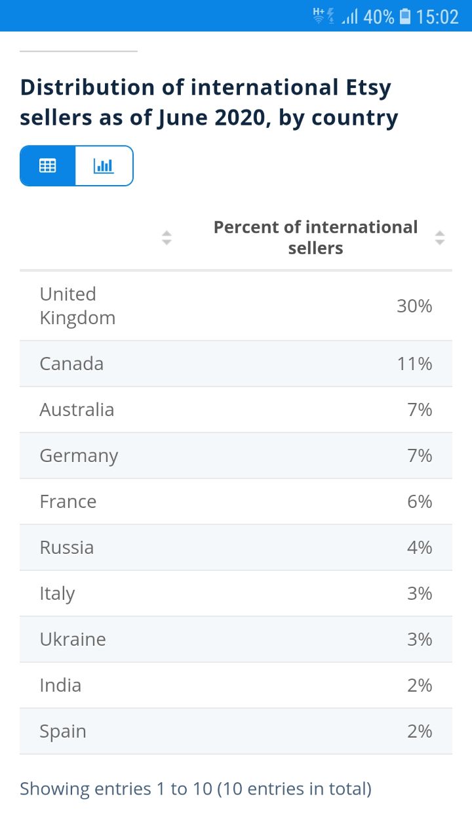Select the Russia row
Viewport: 472px width, 840px height.
coord(236,547)
